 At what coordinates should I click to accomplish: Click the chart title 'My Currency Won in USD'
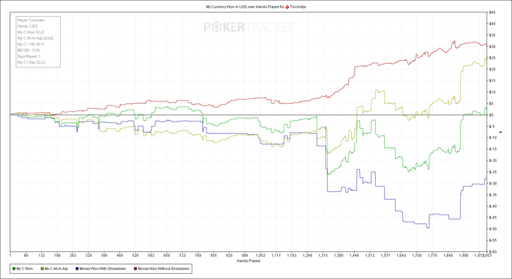pyautogui.click(x=226, y=7)
